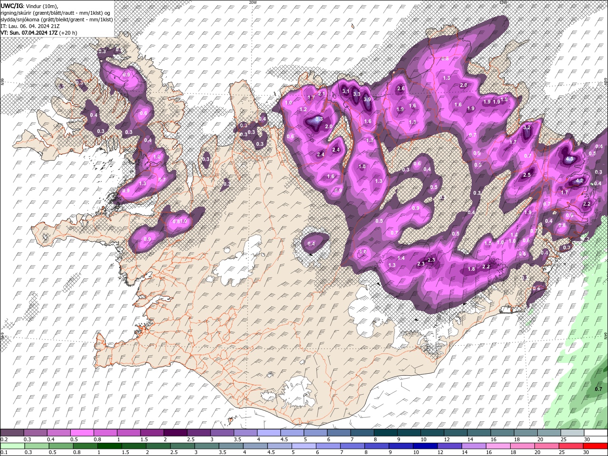The height and width of the screenshot is (456, 608).
Task: Click the 1.4 snowfall value on map
Action: (401, 258)
